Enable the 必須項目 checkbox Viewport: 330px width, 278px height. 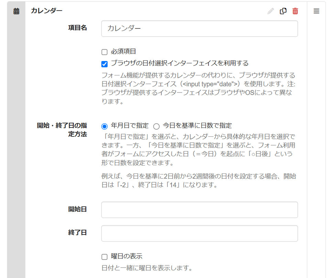click(104, 52)
